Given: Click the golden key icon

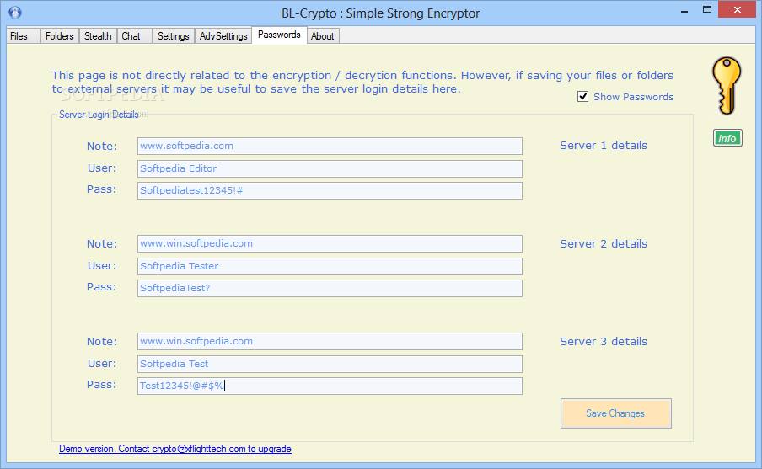Looking at the screenshot, I should coord(727,86).
